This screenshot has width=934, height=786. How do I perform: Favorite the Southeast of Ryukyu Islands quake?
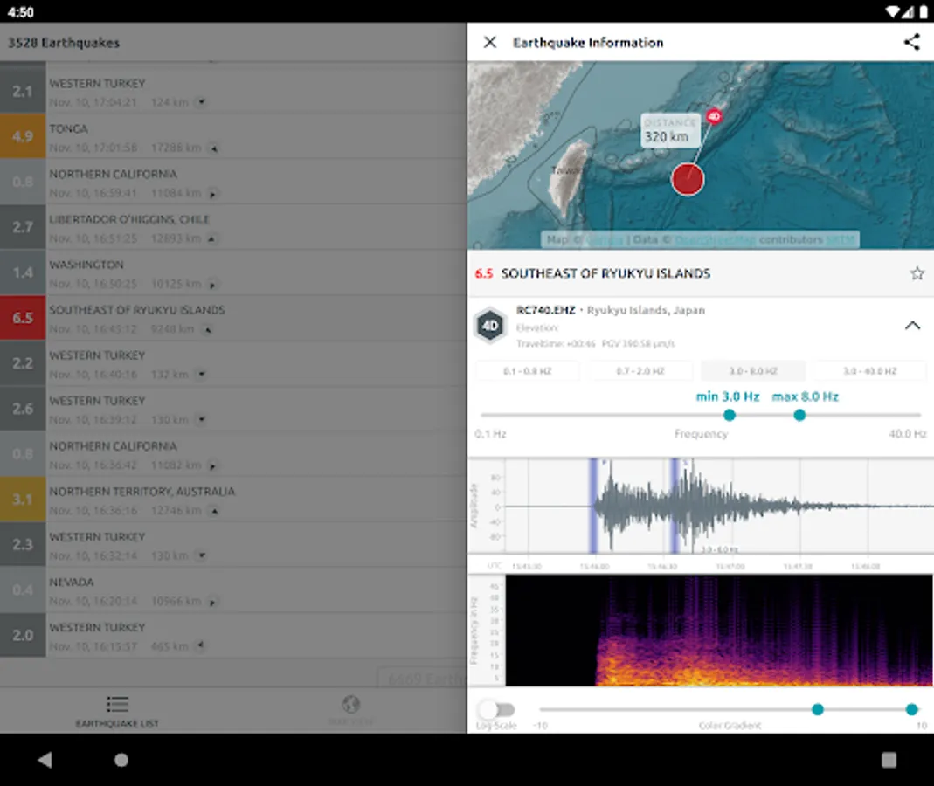(917, 273)
